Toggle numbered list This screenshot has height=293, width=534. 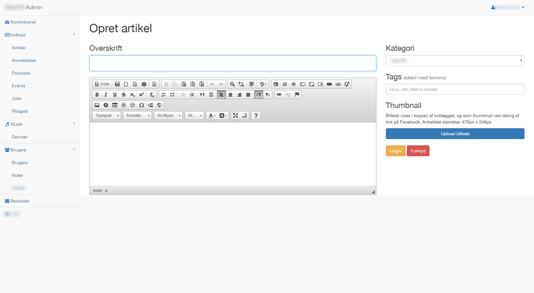pos(163,95)
